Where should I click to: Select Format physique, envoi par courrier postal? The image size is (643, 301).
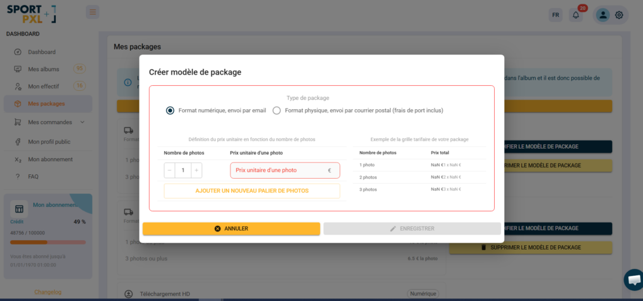point(277,110)
